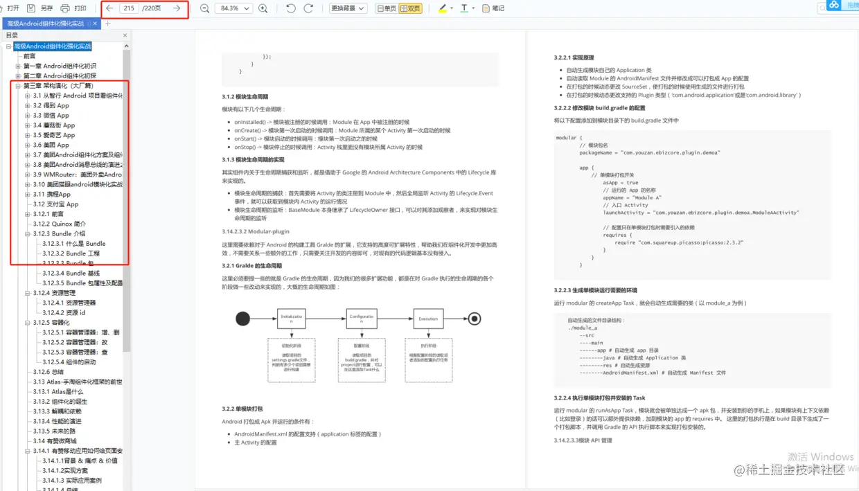Click the outline scrollbar up arrow
The width and height of the screenshot is (859, 491).
pos(127,45)
